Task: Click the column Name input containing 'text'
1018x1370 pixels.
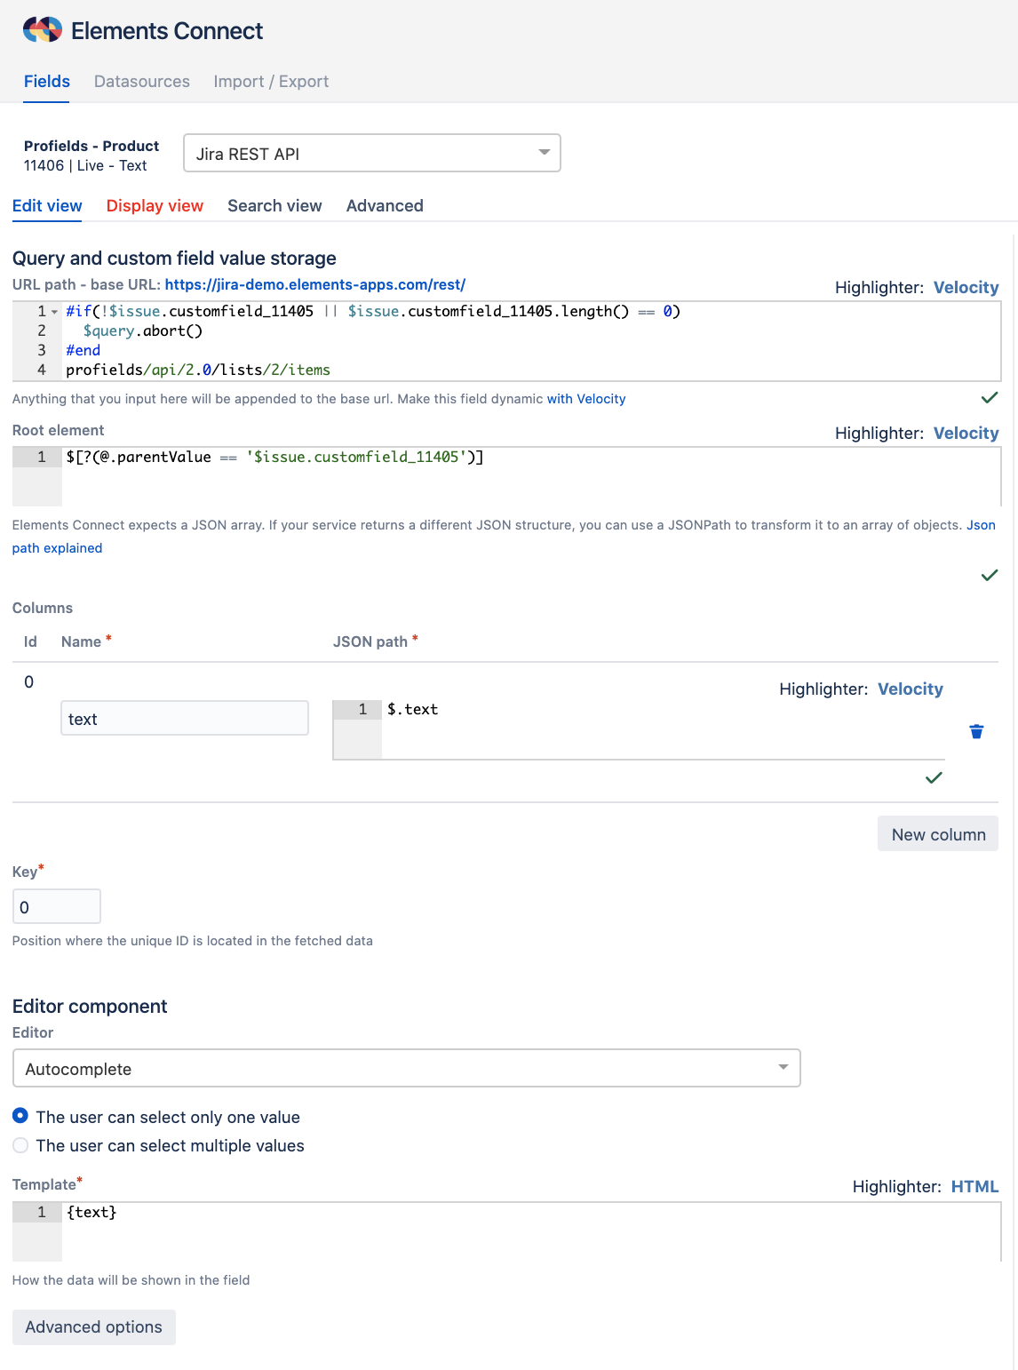Action: [184, 719]
